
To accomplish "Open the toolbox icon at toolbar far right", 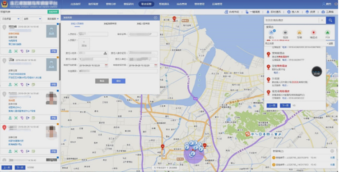I will tap(323, 12).
